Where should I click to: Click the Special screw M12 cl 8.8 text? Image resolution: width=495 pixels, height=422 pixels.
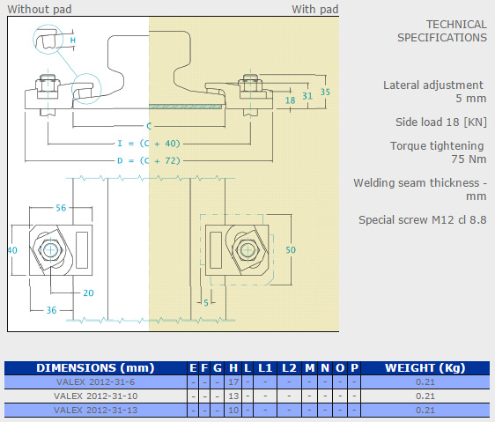click(x=423, y=220)
